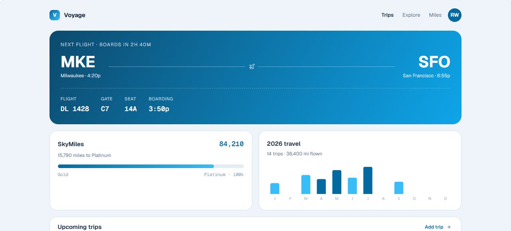Image resolution: width=511 pixels, height=231 pixels.
Task: Click the Voyage logo icon
Action: tap(55, 15)
